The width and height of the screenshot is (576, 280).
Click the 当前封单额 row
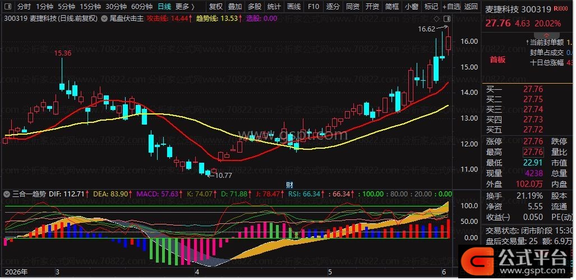(550, 43)
